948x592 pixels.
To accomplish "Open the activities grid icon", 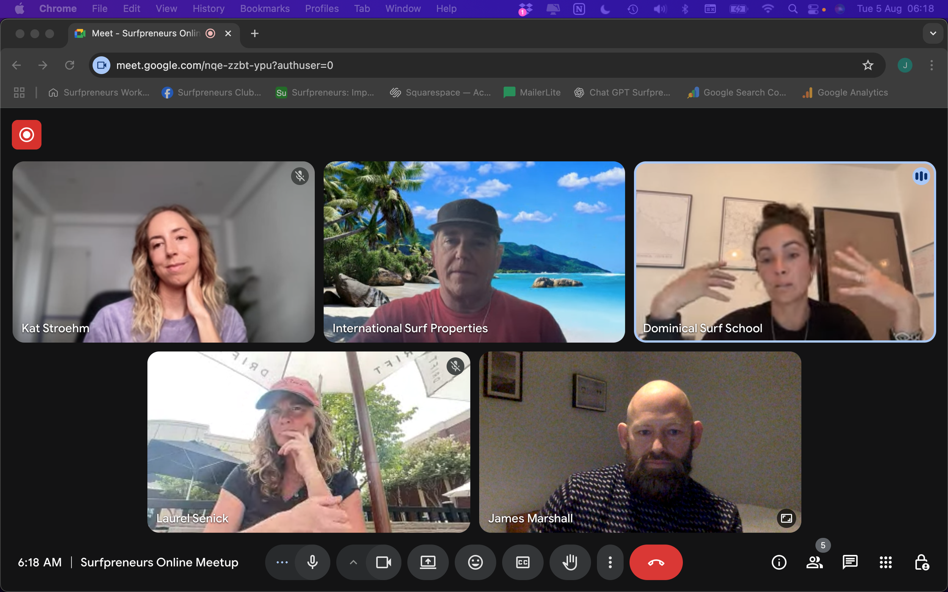I will pyautogui.click(x=885, y=562).
